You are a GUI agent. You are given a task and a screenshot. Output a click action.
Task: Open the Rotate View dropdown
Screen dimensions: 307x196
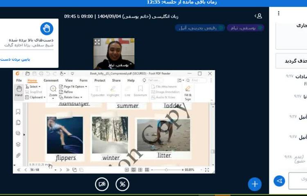pos(71,97)
